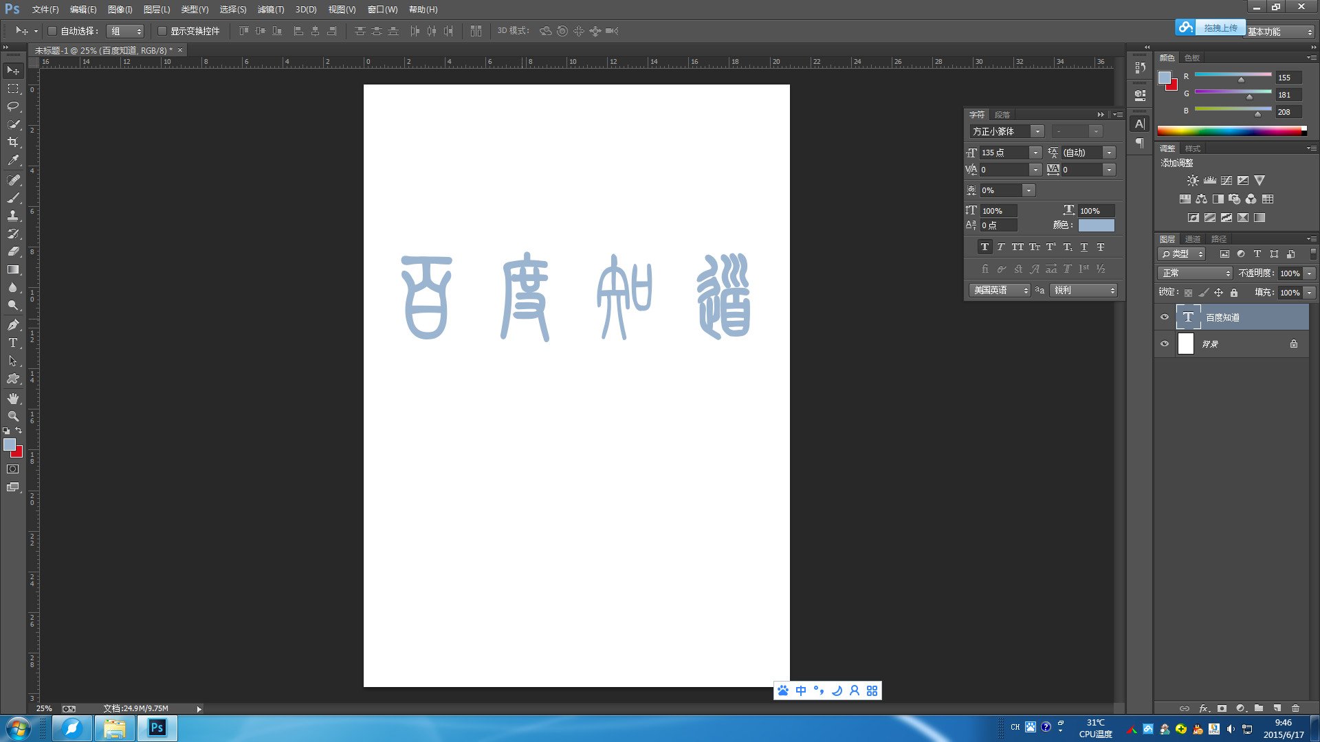Click the 拖拽上传 button at top right
The width and height of the screenshot is (1320, 742).
(1222, 27)
